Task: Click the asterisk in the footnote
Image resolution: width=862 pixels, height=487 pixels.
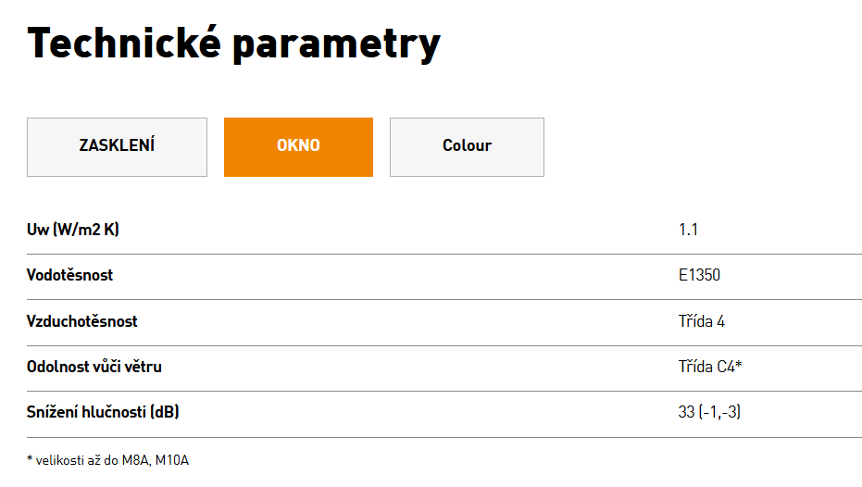Action: (x=30, y=458)
